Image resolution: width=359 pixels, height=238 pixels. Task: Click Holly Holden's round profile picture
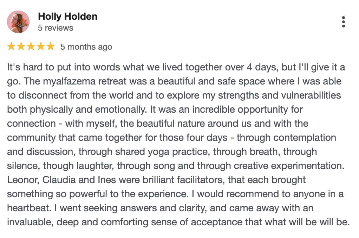coord(18,22)
